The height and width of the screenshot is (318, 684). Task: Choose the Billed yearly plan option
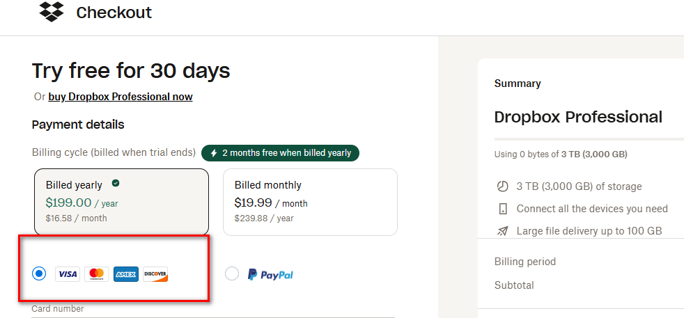tap(121, 202)
